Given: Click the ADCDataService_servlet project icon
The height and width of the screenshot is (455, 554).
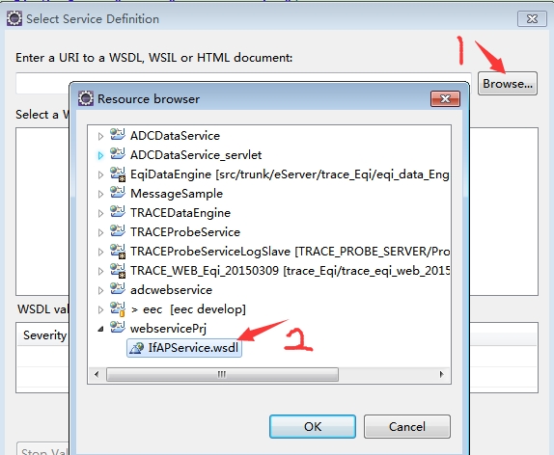Looking at the screenshot, I should coord(118,154).
